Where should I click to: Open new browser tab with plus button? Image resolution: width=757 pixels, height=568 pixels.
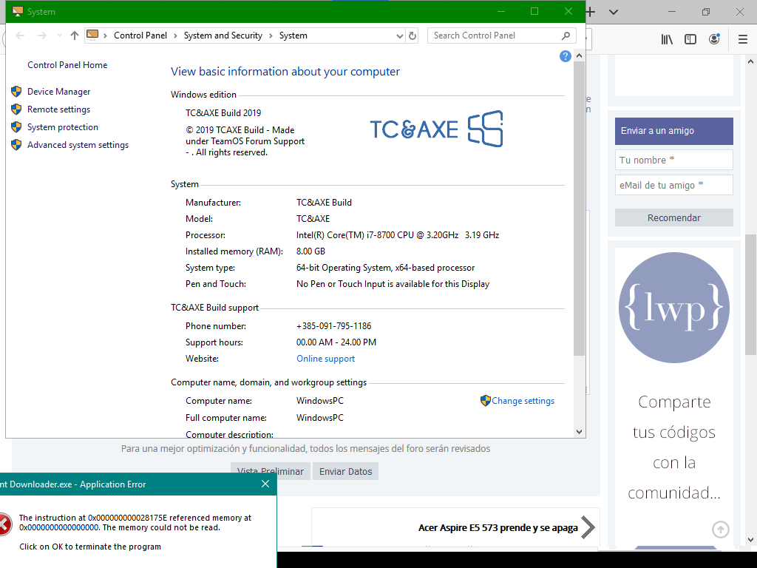591,12
